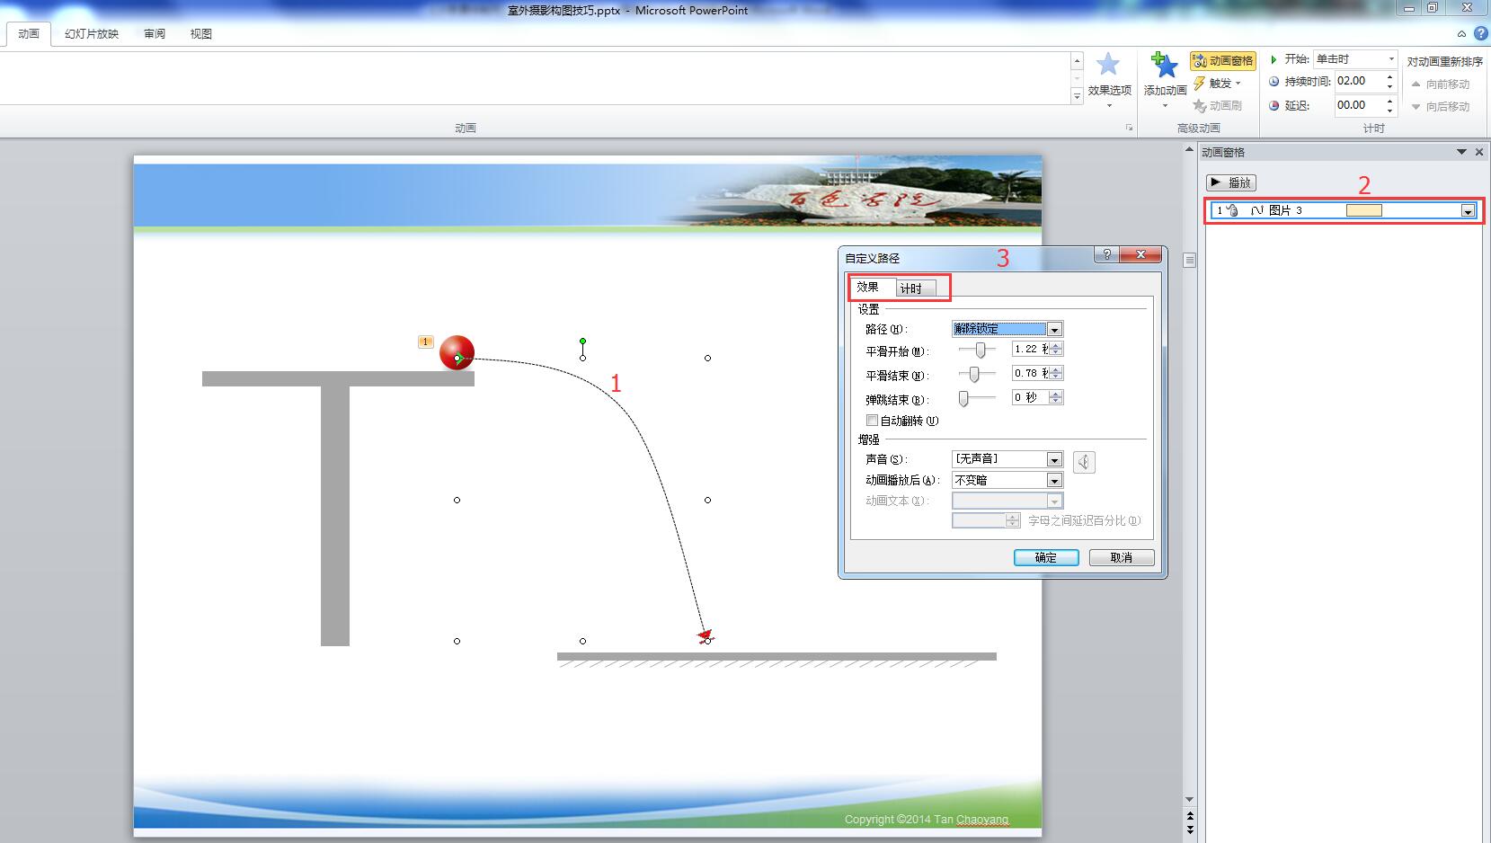Click the 持续时间 clock icon

tap(1274, 81)
